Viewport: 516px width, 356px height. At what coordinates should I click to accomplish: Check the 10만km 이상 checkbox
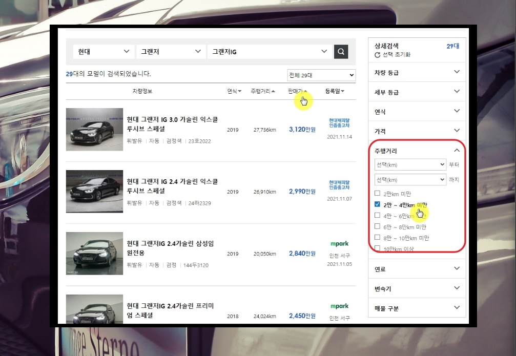(x=378, y=248)
